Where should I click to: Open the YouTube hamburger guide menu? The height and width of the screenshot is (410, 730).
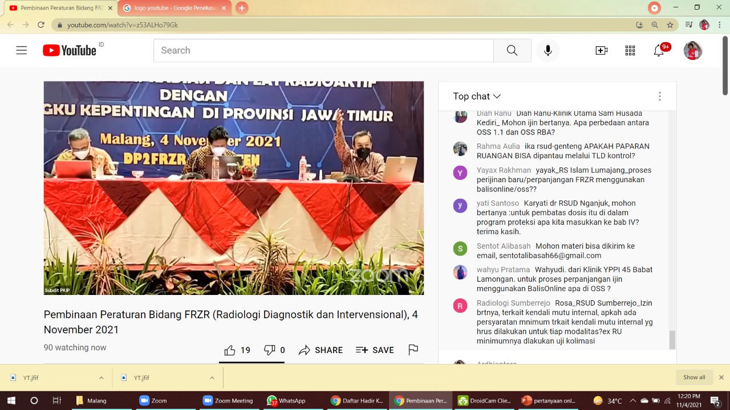[x=22, y=51]
